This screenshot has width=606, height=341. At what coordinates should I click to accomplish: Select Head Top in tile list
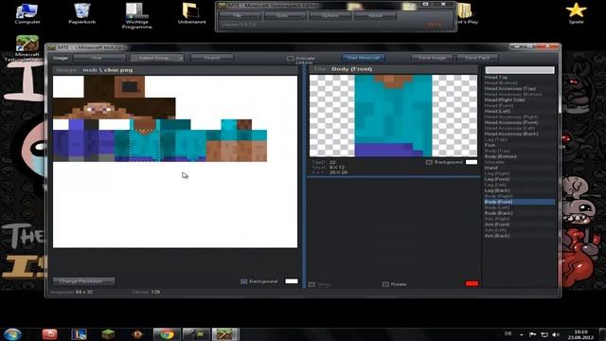point(496,78)
